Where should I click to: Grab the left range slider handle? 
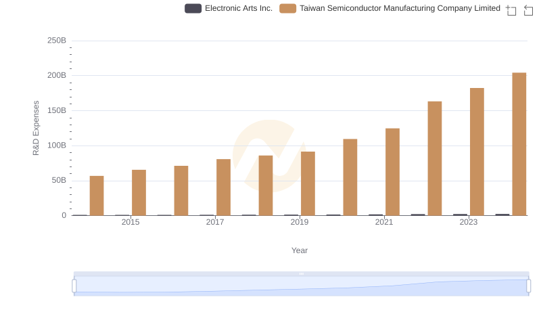74,286
